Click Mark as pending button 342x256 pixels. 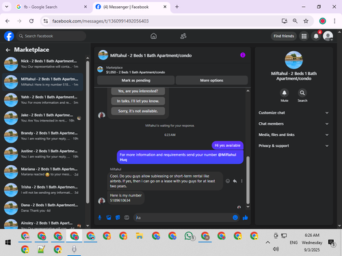[136, 81]
